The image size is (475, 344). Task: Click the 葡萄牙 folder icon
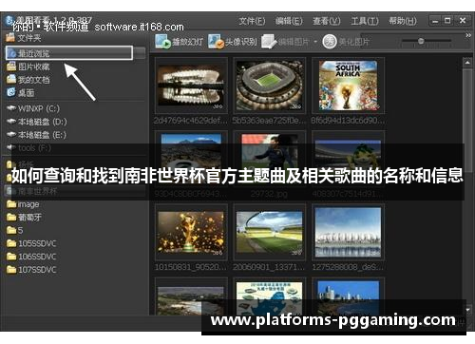(11, 218)
